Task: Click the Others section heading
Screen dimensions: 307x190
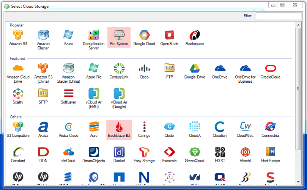Action: click(x=16, y=117)
